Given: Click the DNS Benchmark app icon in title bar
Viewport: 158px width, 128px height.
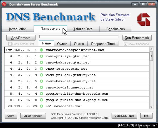Looking at the screenshot, I should (4, 4).
